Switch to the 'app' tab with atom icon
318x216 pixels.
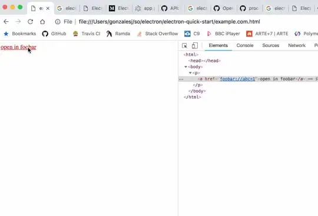[145, 8]
